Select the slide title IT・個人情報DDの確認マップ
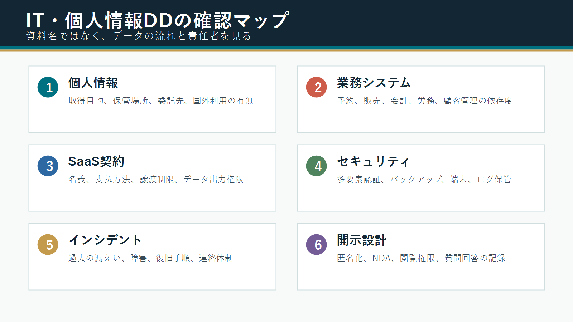 click(157, 20)
